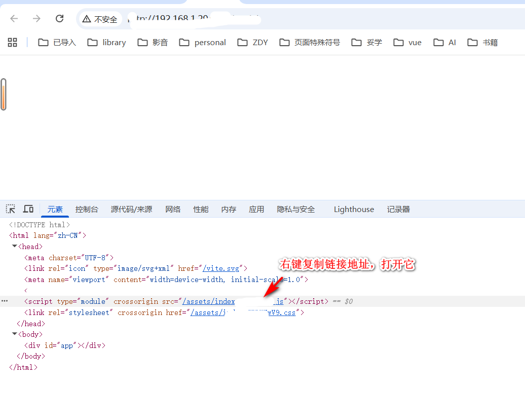Screen dimensions: 525x418
Task: Open the AI bookmark folder
Action: click(x=444, y=43)
